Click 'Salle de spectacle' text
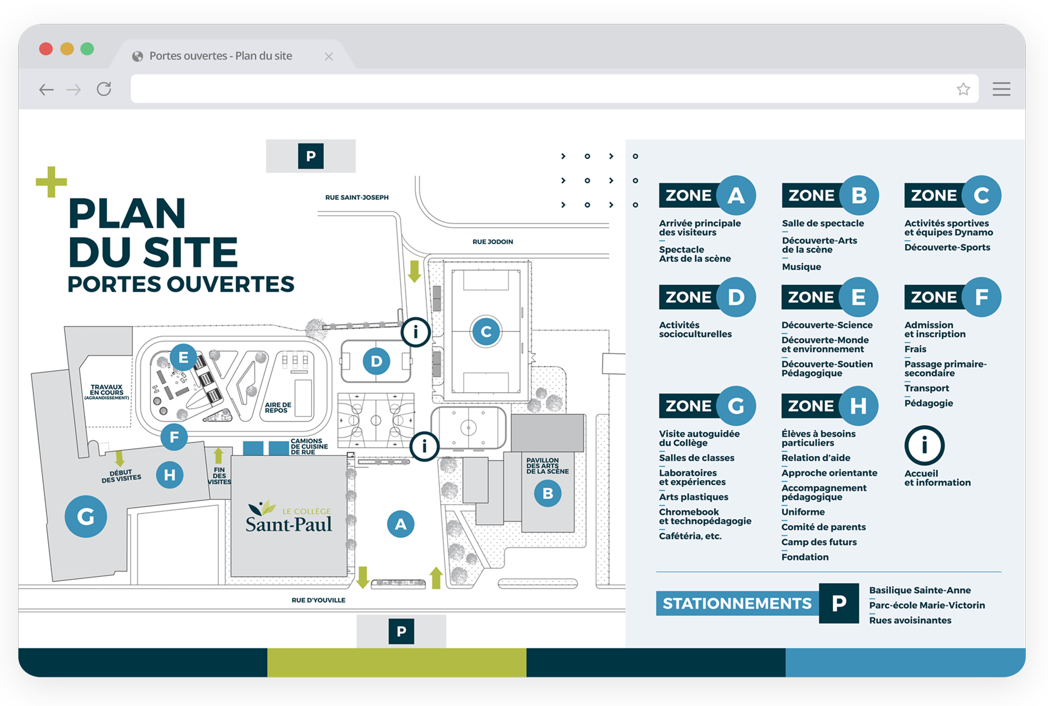Screen dimensions: 1048x706 [823, 223]
